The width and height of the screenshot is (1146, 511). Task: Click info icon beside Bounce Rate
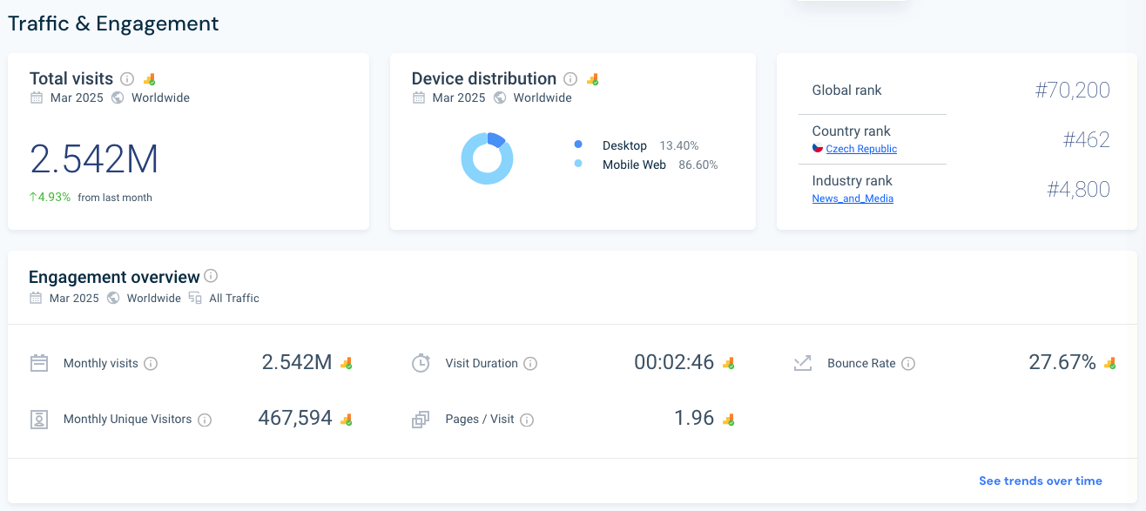pyautogui.click(x=908, y=364)
